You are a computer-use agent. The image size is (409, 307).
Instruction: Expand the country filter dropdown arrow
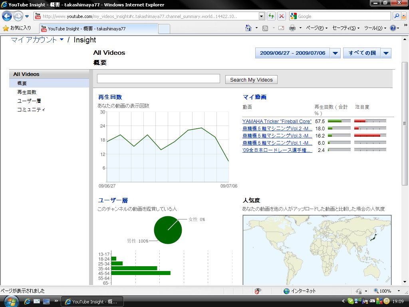tap(386, 53)
